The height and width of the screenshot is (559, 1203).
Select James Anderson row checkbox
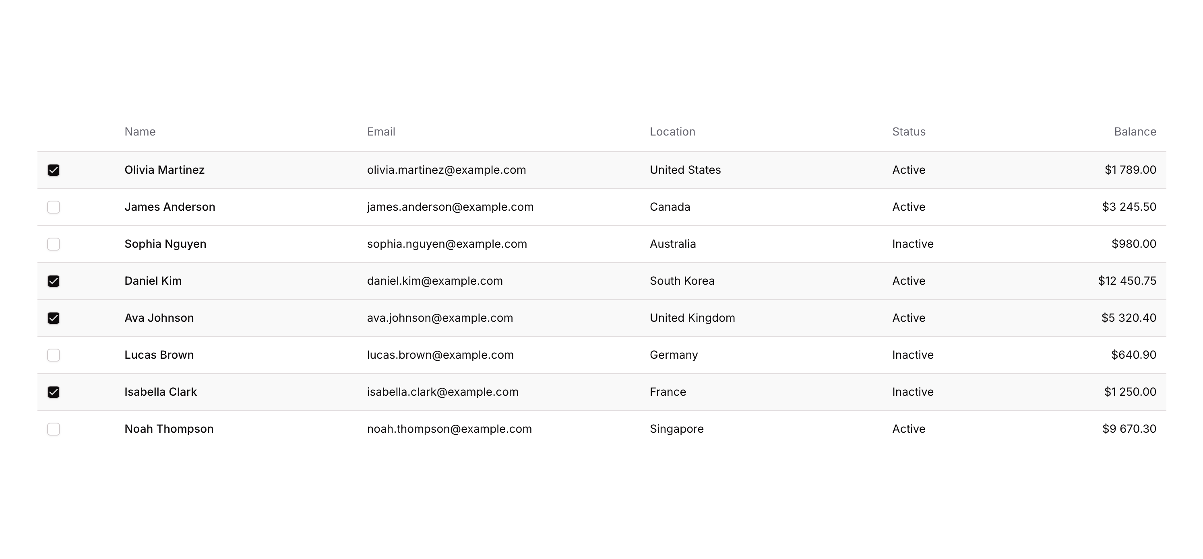pos(54,207)
